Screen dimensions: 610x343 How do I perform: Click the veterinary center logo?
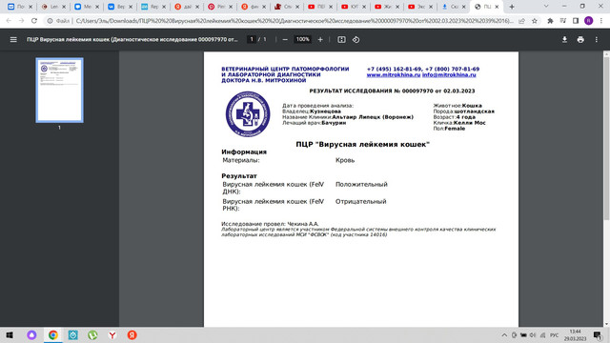248,114
